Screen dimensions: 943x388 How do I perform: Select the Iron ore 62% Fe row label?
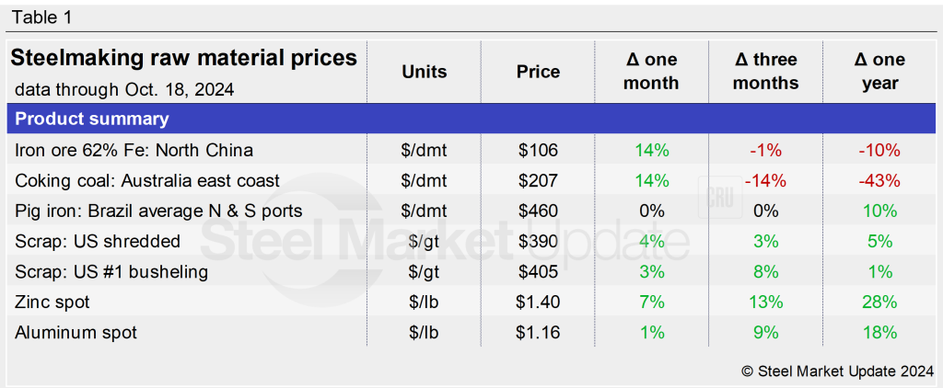pos(134,150)
